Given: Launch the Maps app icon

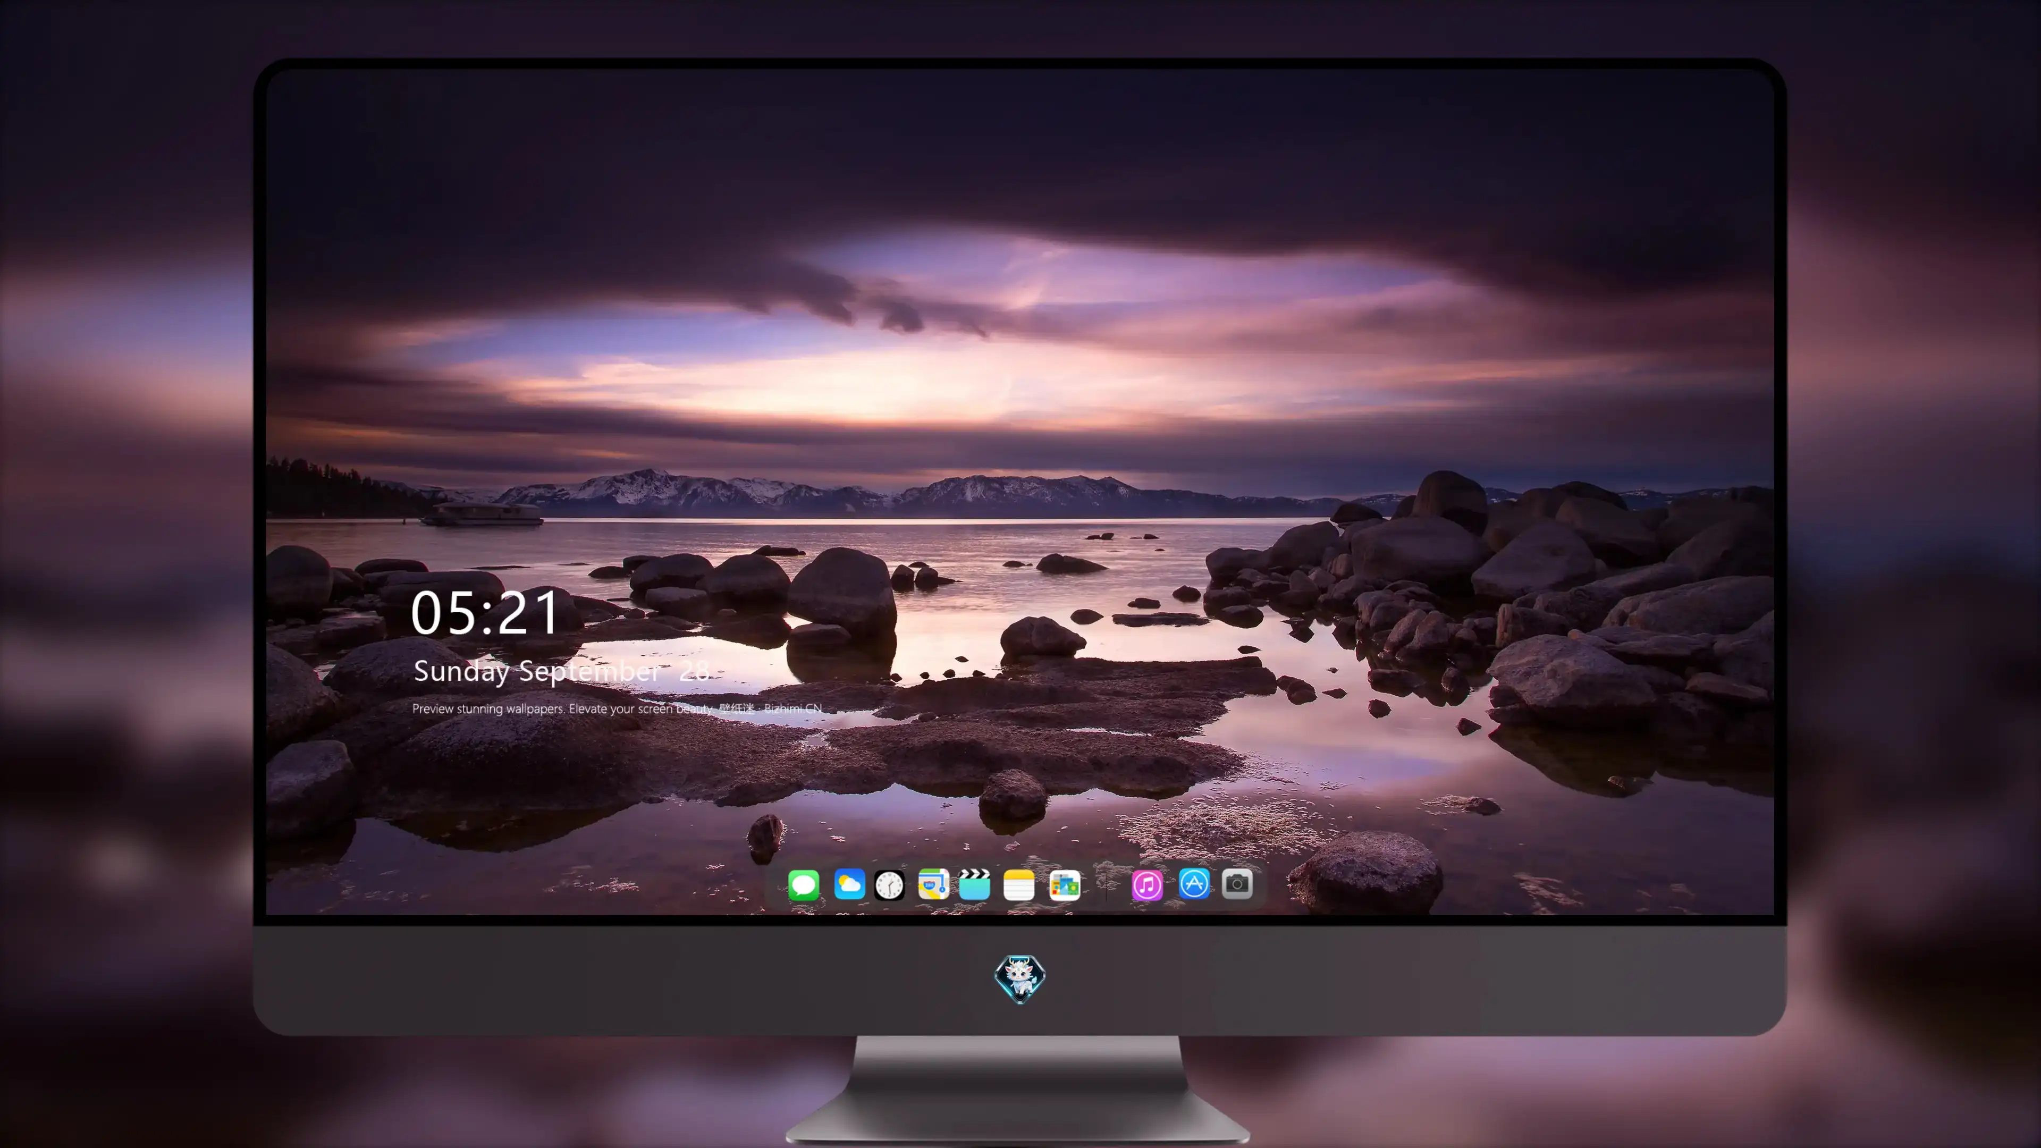Looking at the screenshot, I should pyautogui.click(x=933, y=884).
